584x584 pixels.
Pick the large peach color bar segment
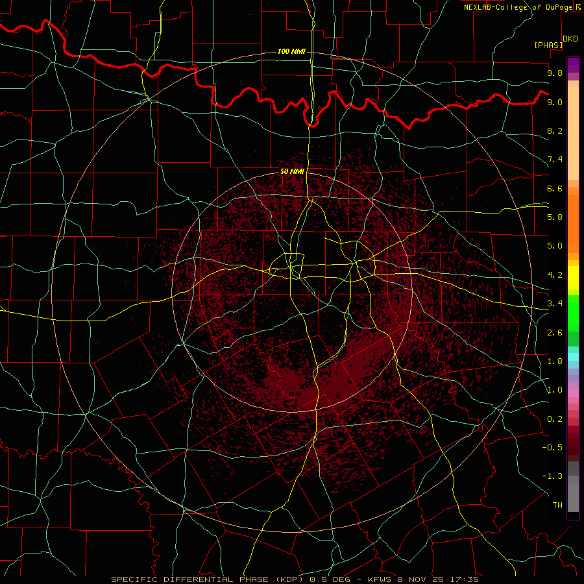tap(573, 133)
